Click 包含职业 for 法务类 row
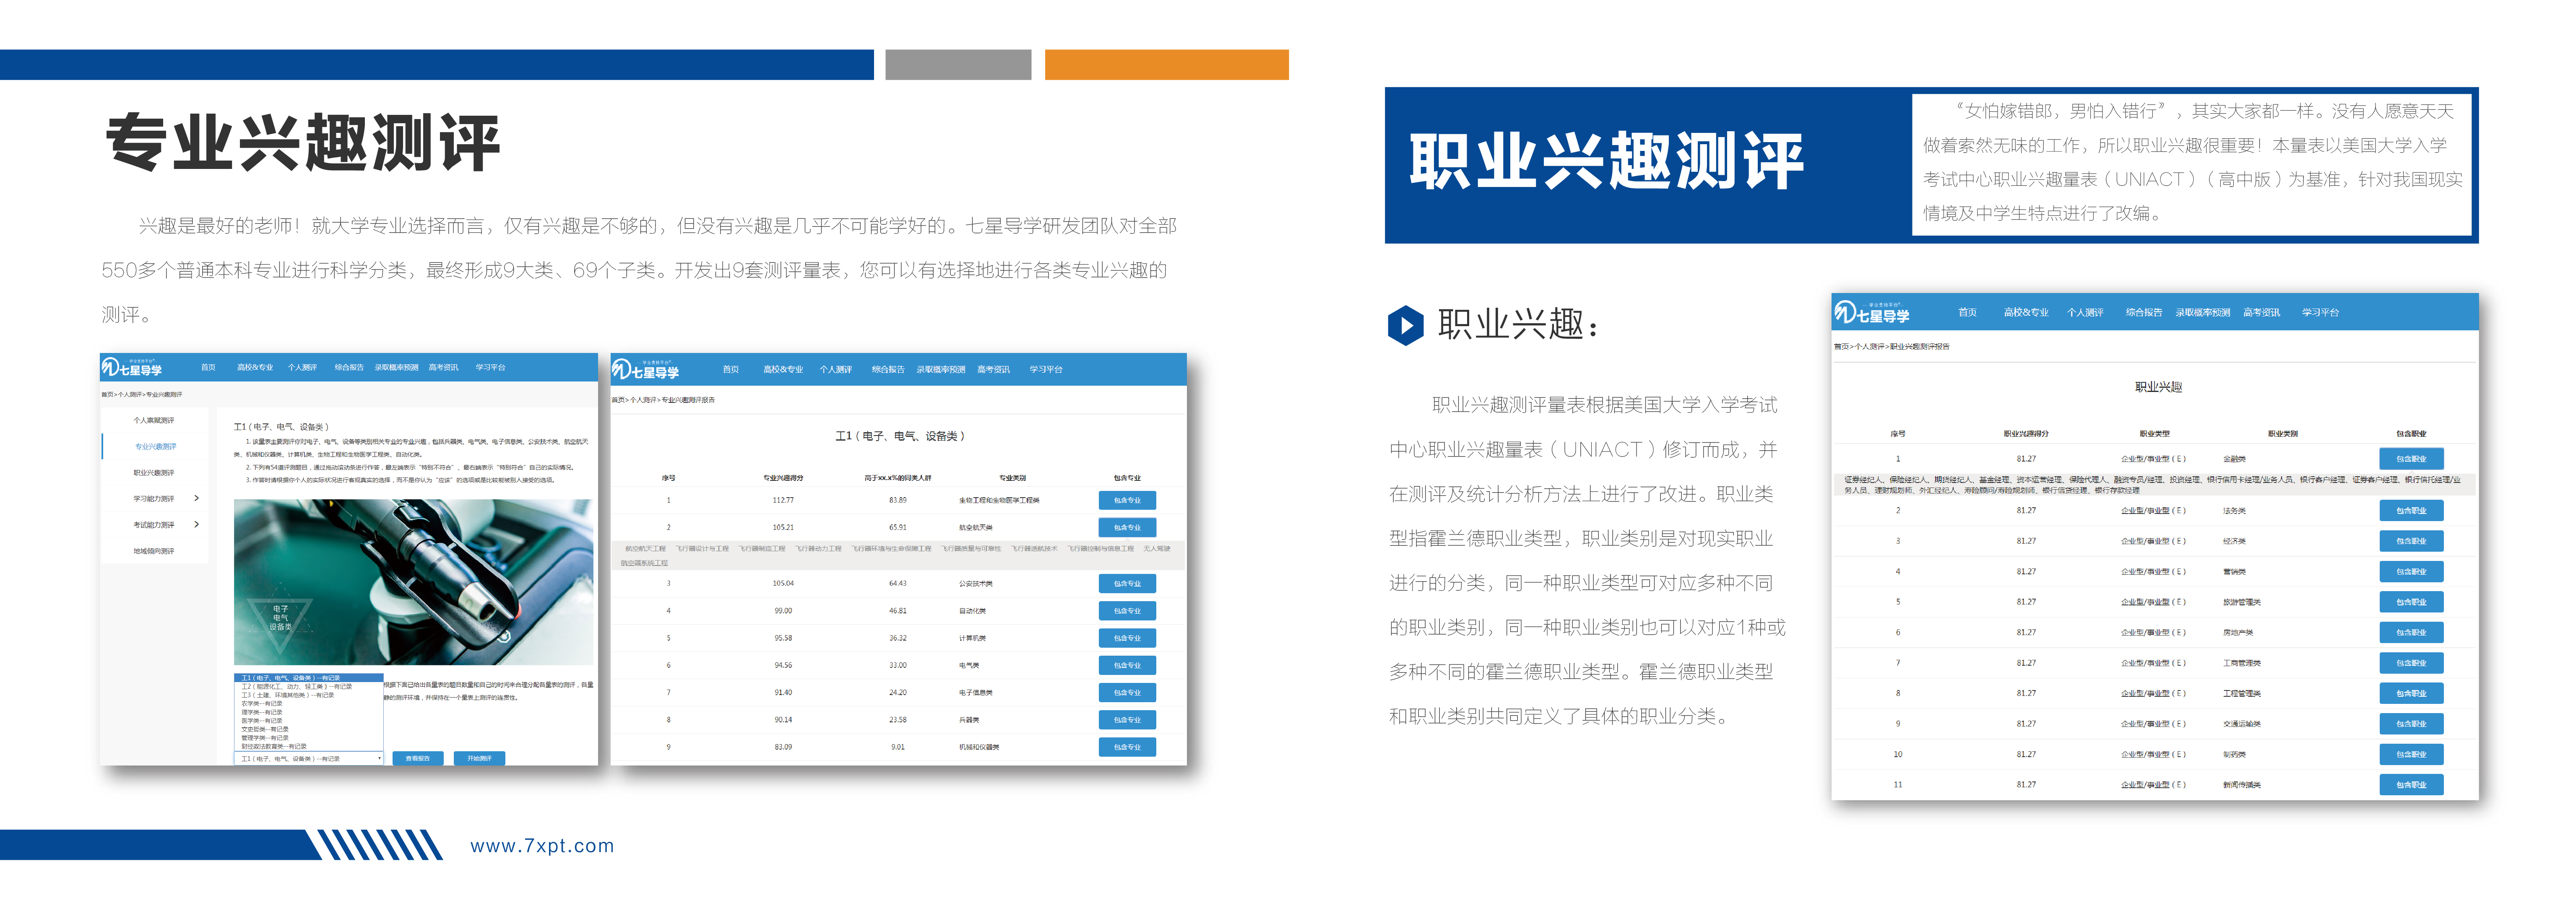Viewport: 2576px width, 916px height. (x=2411, y=511)
